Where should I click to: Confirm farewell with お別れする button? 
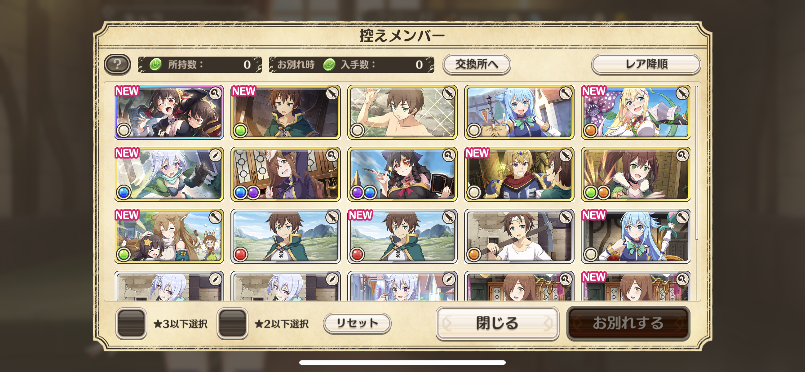628,323
